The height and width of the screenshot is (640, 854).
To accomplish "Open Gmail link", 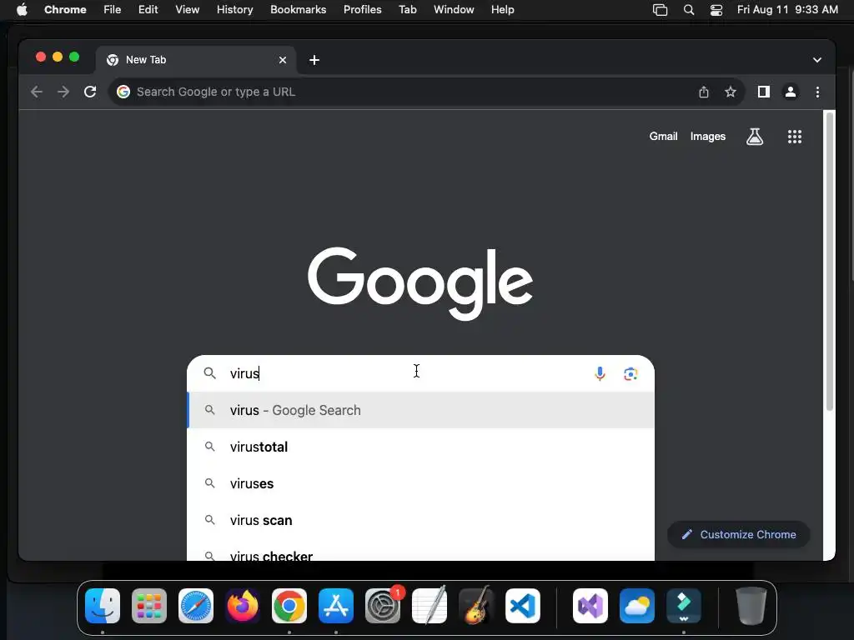I will (663, 137).
